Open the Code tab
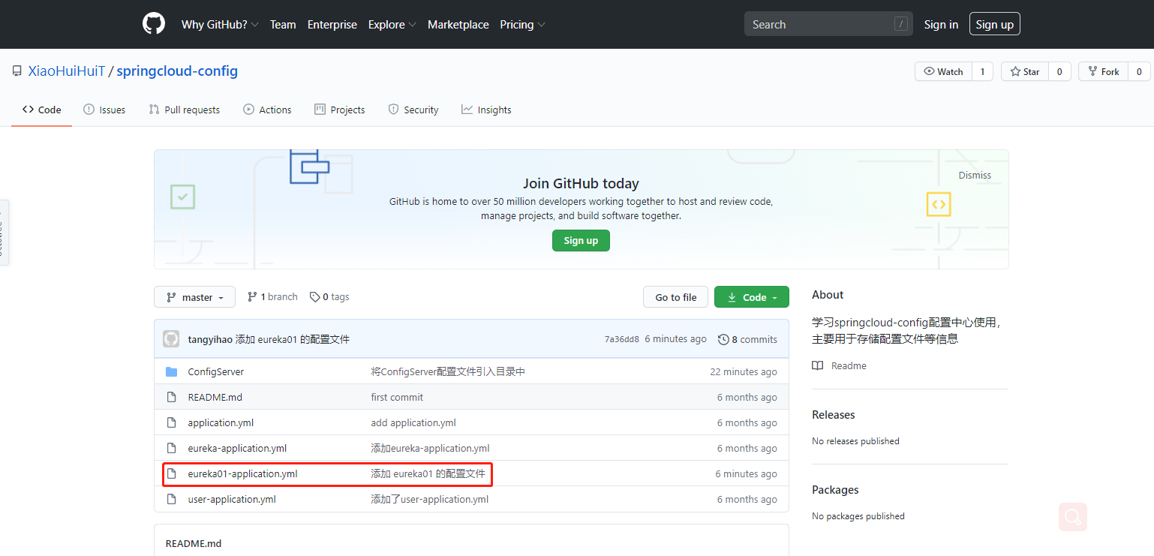Image resolution: width=1154 pixels, height=556 pixels. [x=42, y=110]
